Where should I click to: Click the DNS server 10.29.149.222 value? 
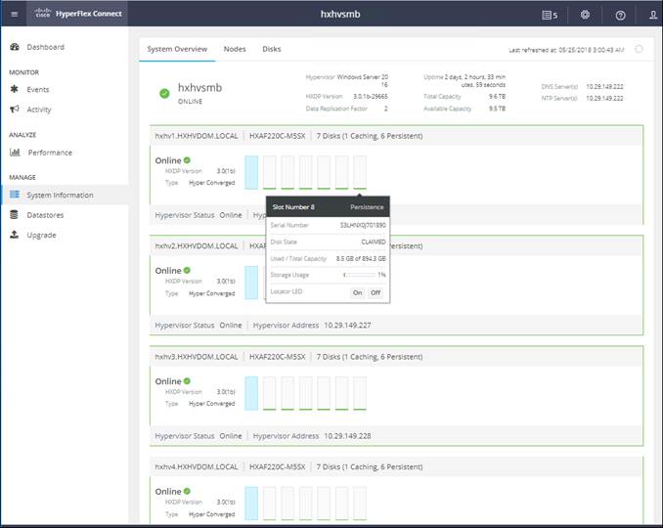point(604,87)
